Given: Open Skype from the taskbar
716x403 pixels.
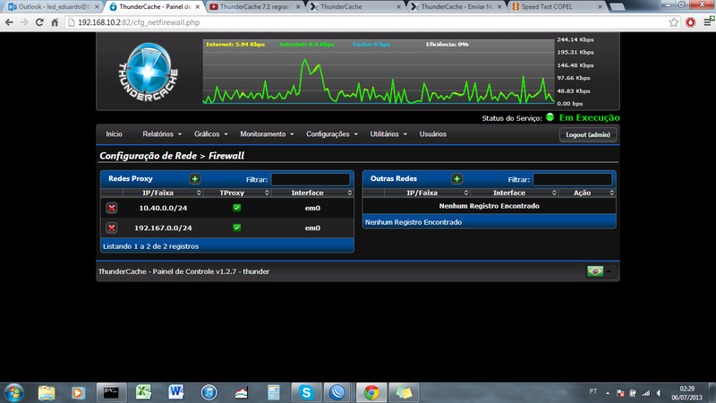Looking at the screenshot, I should [x=306, y=392].
